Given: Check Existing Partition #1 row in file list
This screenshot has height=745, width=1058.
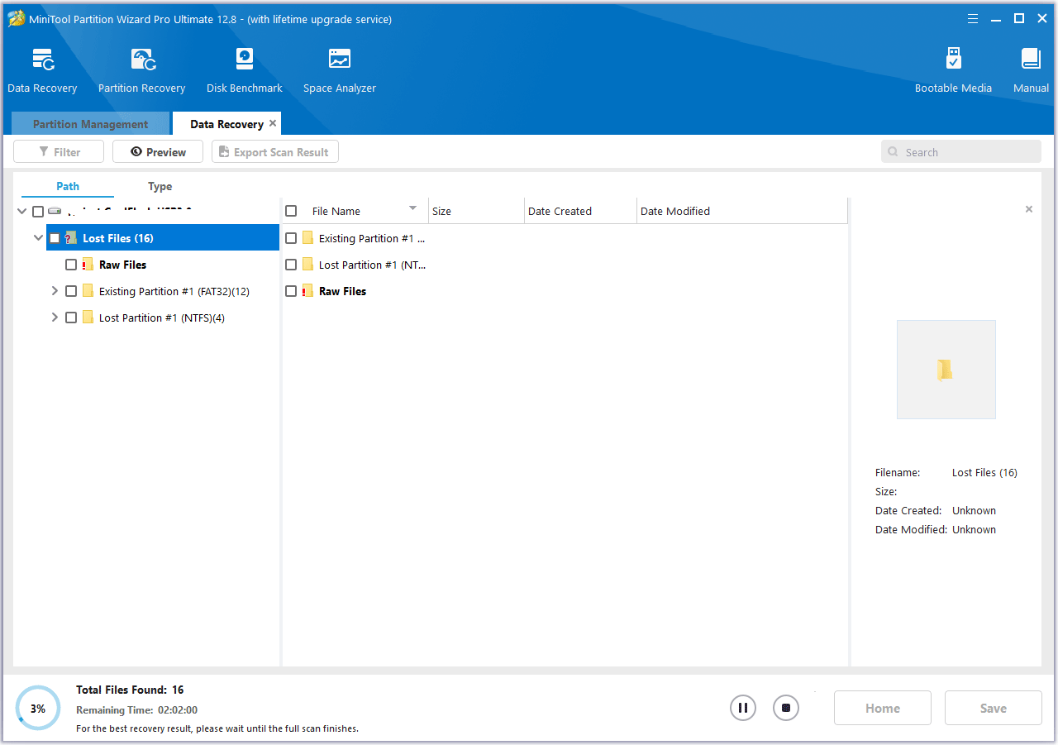Looking at the screenshot, I should [291, 238].
